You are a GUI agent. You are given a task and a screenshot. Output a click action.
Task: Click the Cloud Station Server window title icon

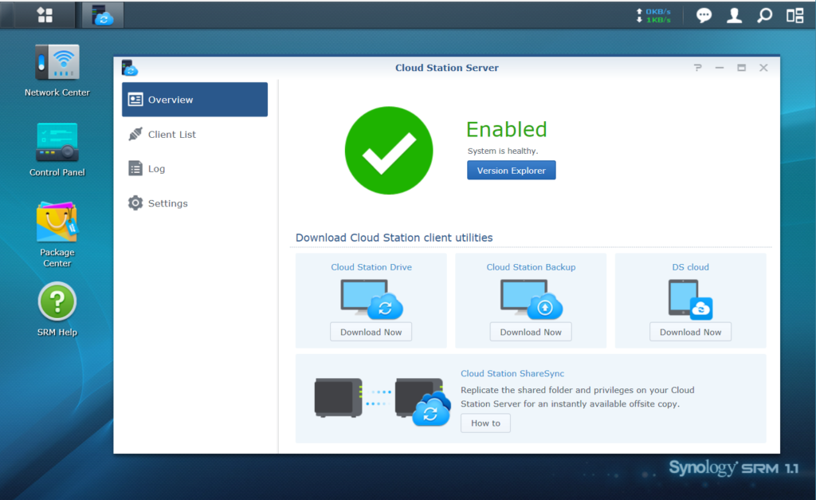(x=130, y=68)
